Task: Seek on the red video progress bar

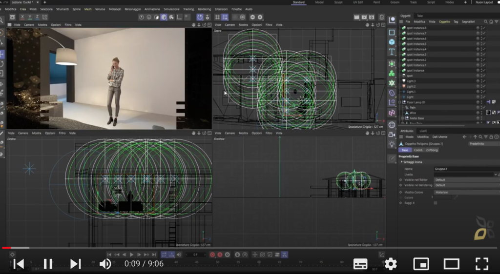Action: (x=250, y=248)
